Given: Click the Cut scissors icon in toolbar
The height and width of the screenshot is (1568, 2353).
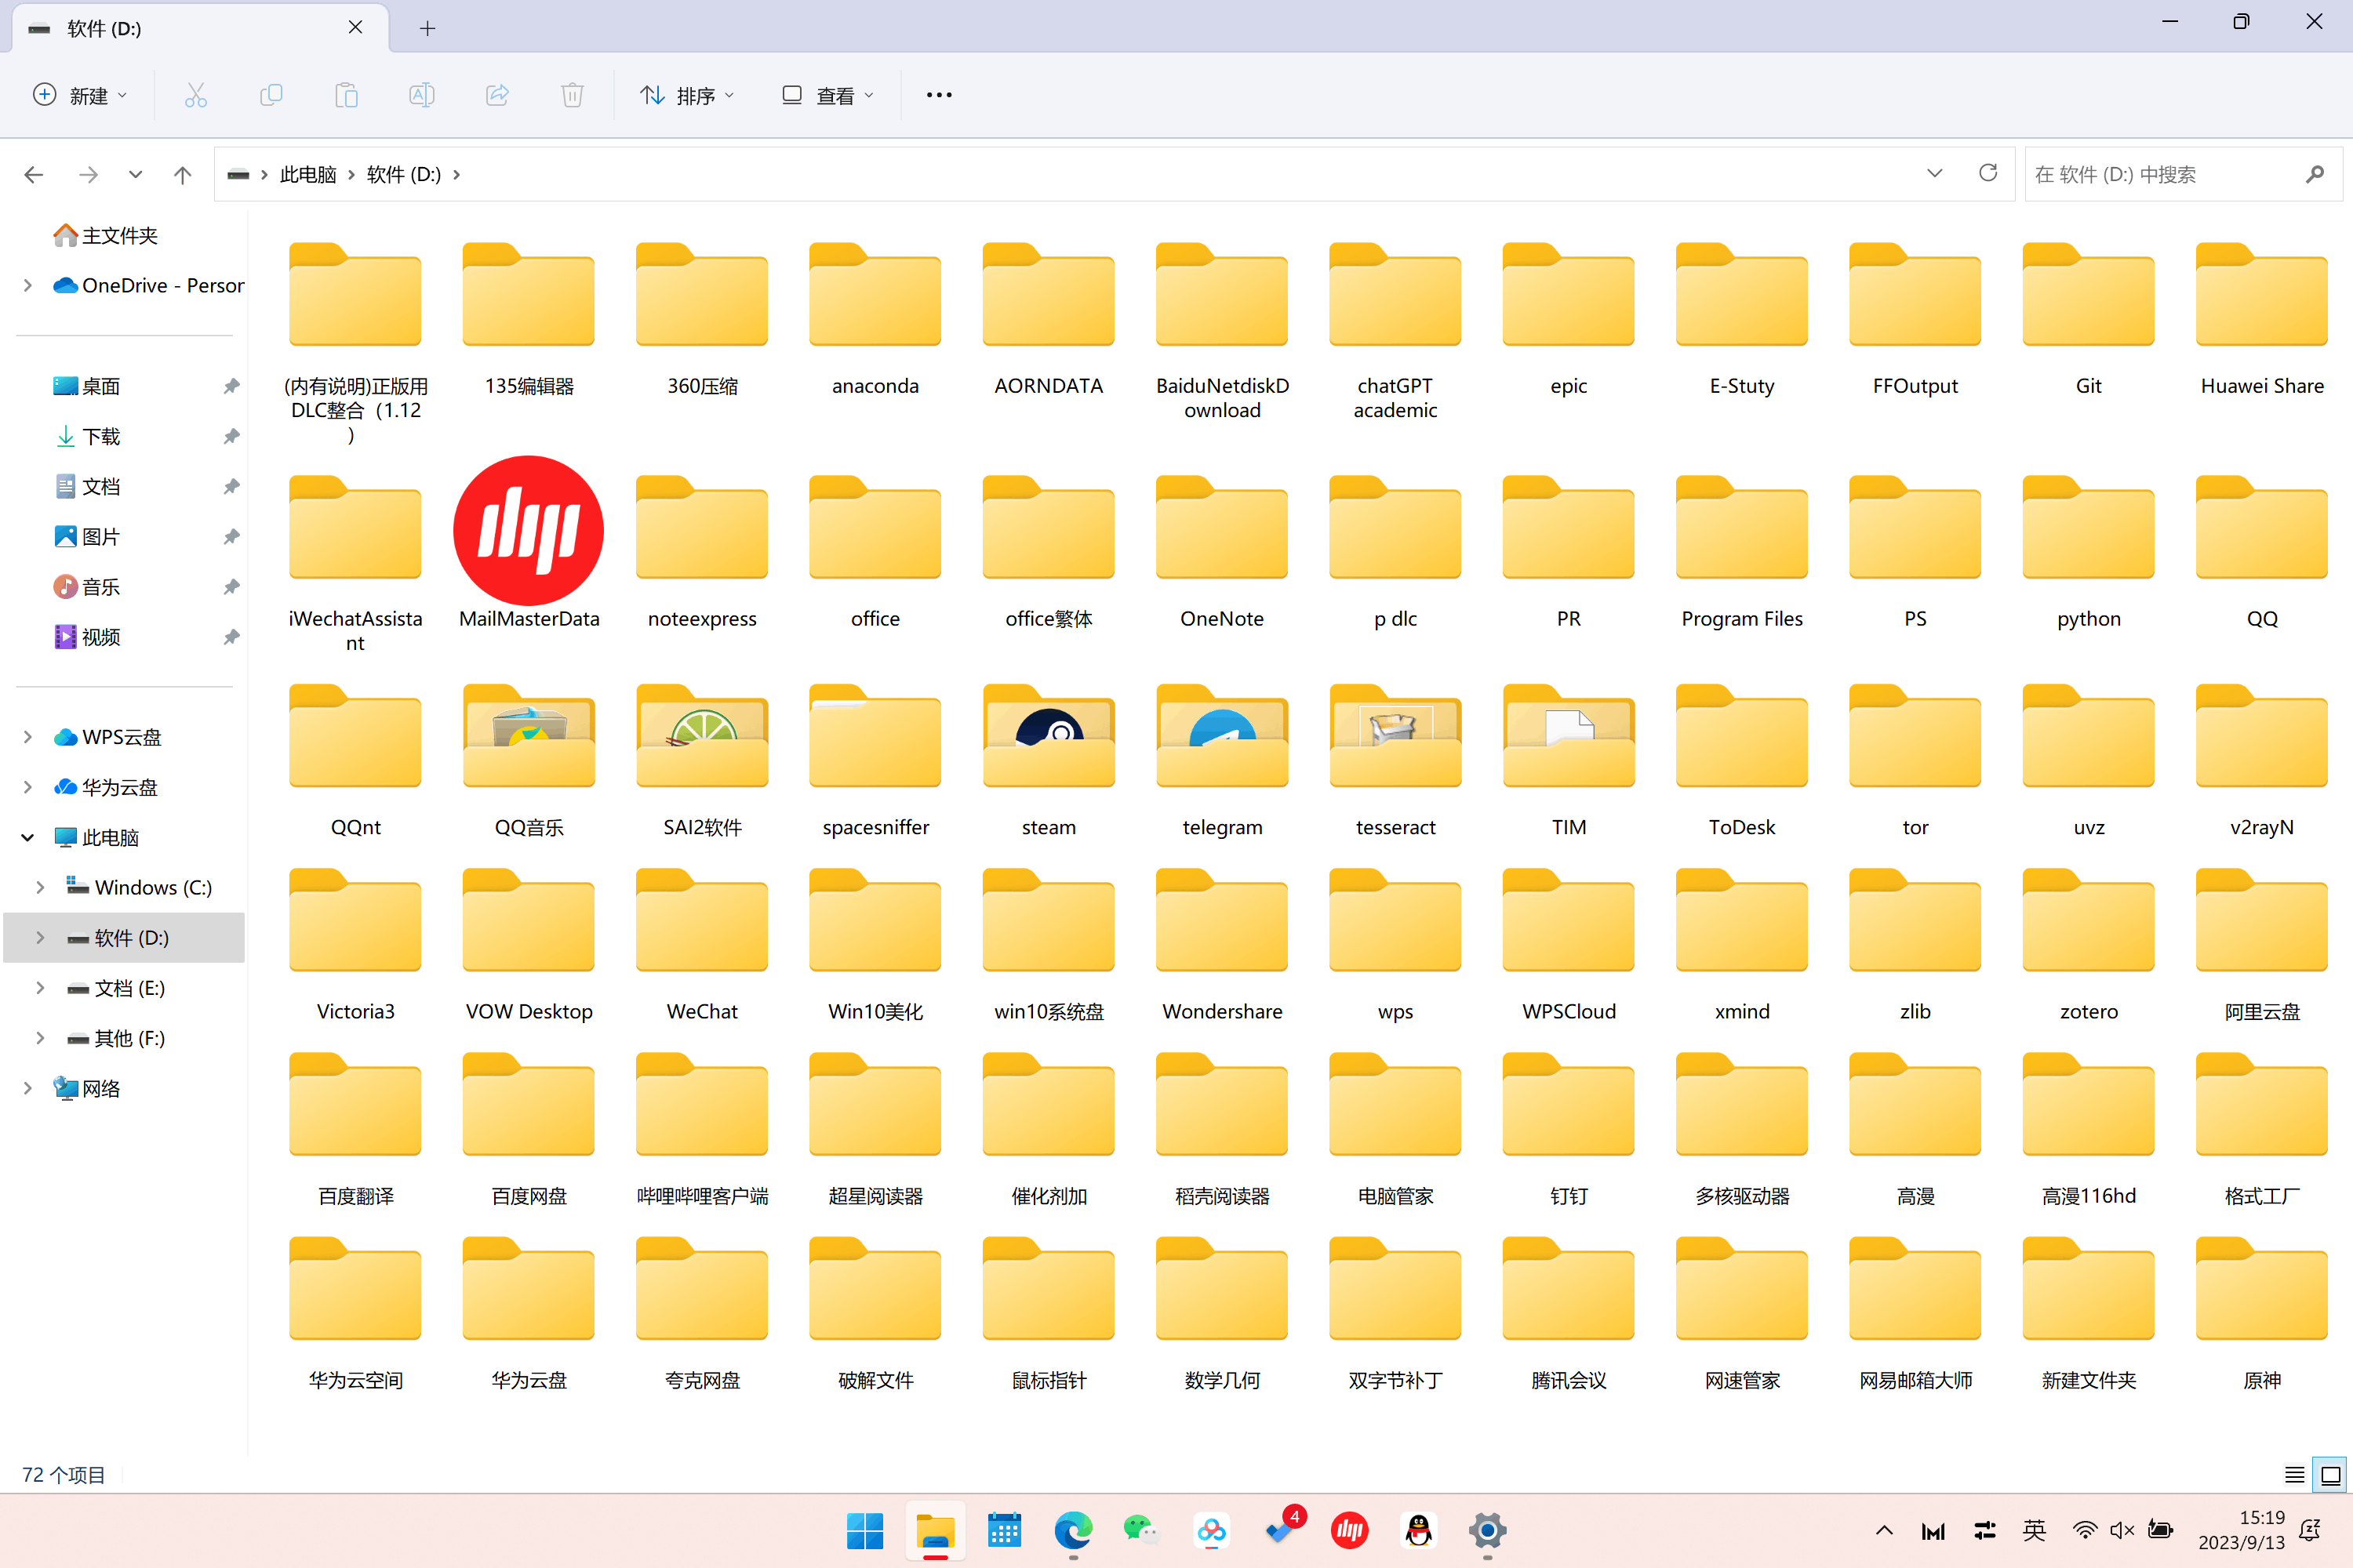Looking at the screenshot, I should (x=195, y=95).
